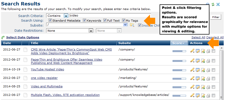The height and width of the screenshot is (100, 225).
Task: Click gray lock icon in YouTube Hosted Video row
Action: [208, 70]
